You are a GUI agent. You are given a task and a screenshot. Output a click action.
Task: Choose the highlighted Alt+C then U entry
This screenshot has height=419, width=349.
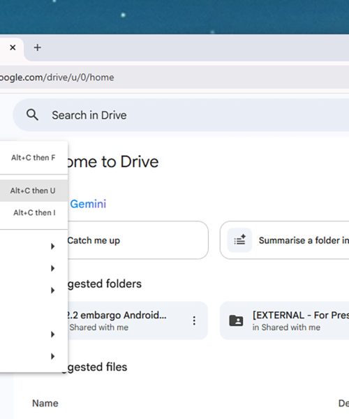34,191
